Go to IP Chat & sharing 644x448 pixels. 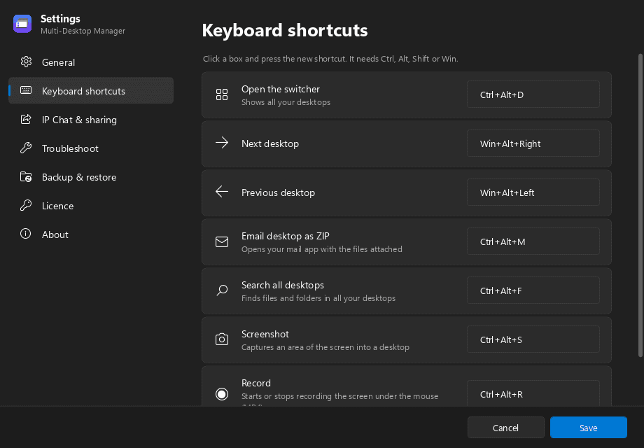click(91, 120)
